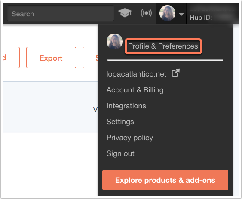Open the HubSpot Academy graduation cap icon
This screenshot has height=199, width=242.
pyautogui.click(x=125, y=13)
